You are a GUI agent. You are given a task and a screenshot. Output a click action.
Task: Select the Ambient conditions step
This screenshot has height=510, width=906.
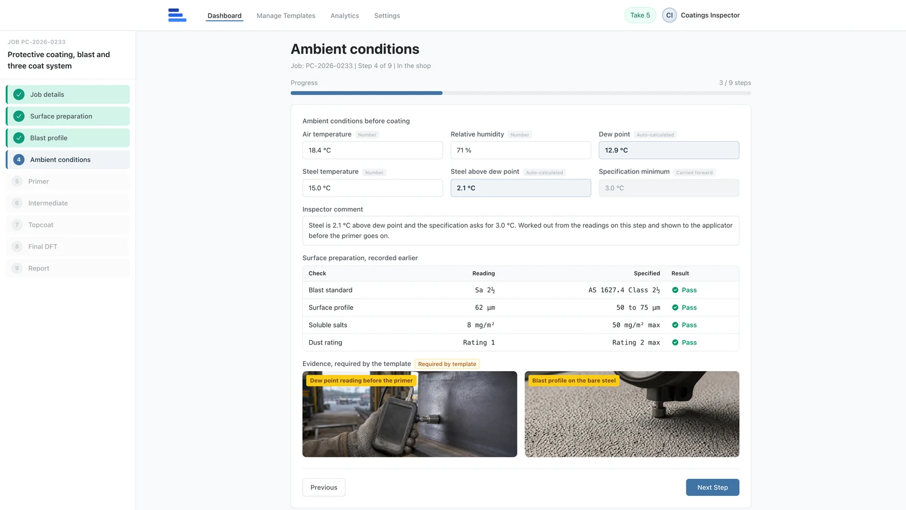(x=68, y=160)
